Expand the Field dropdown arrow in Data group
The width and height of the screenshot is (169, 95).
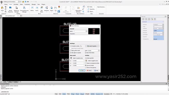pyautogui.click(x=94, y=7)
